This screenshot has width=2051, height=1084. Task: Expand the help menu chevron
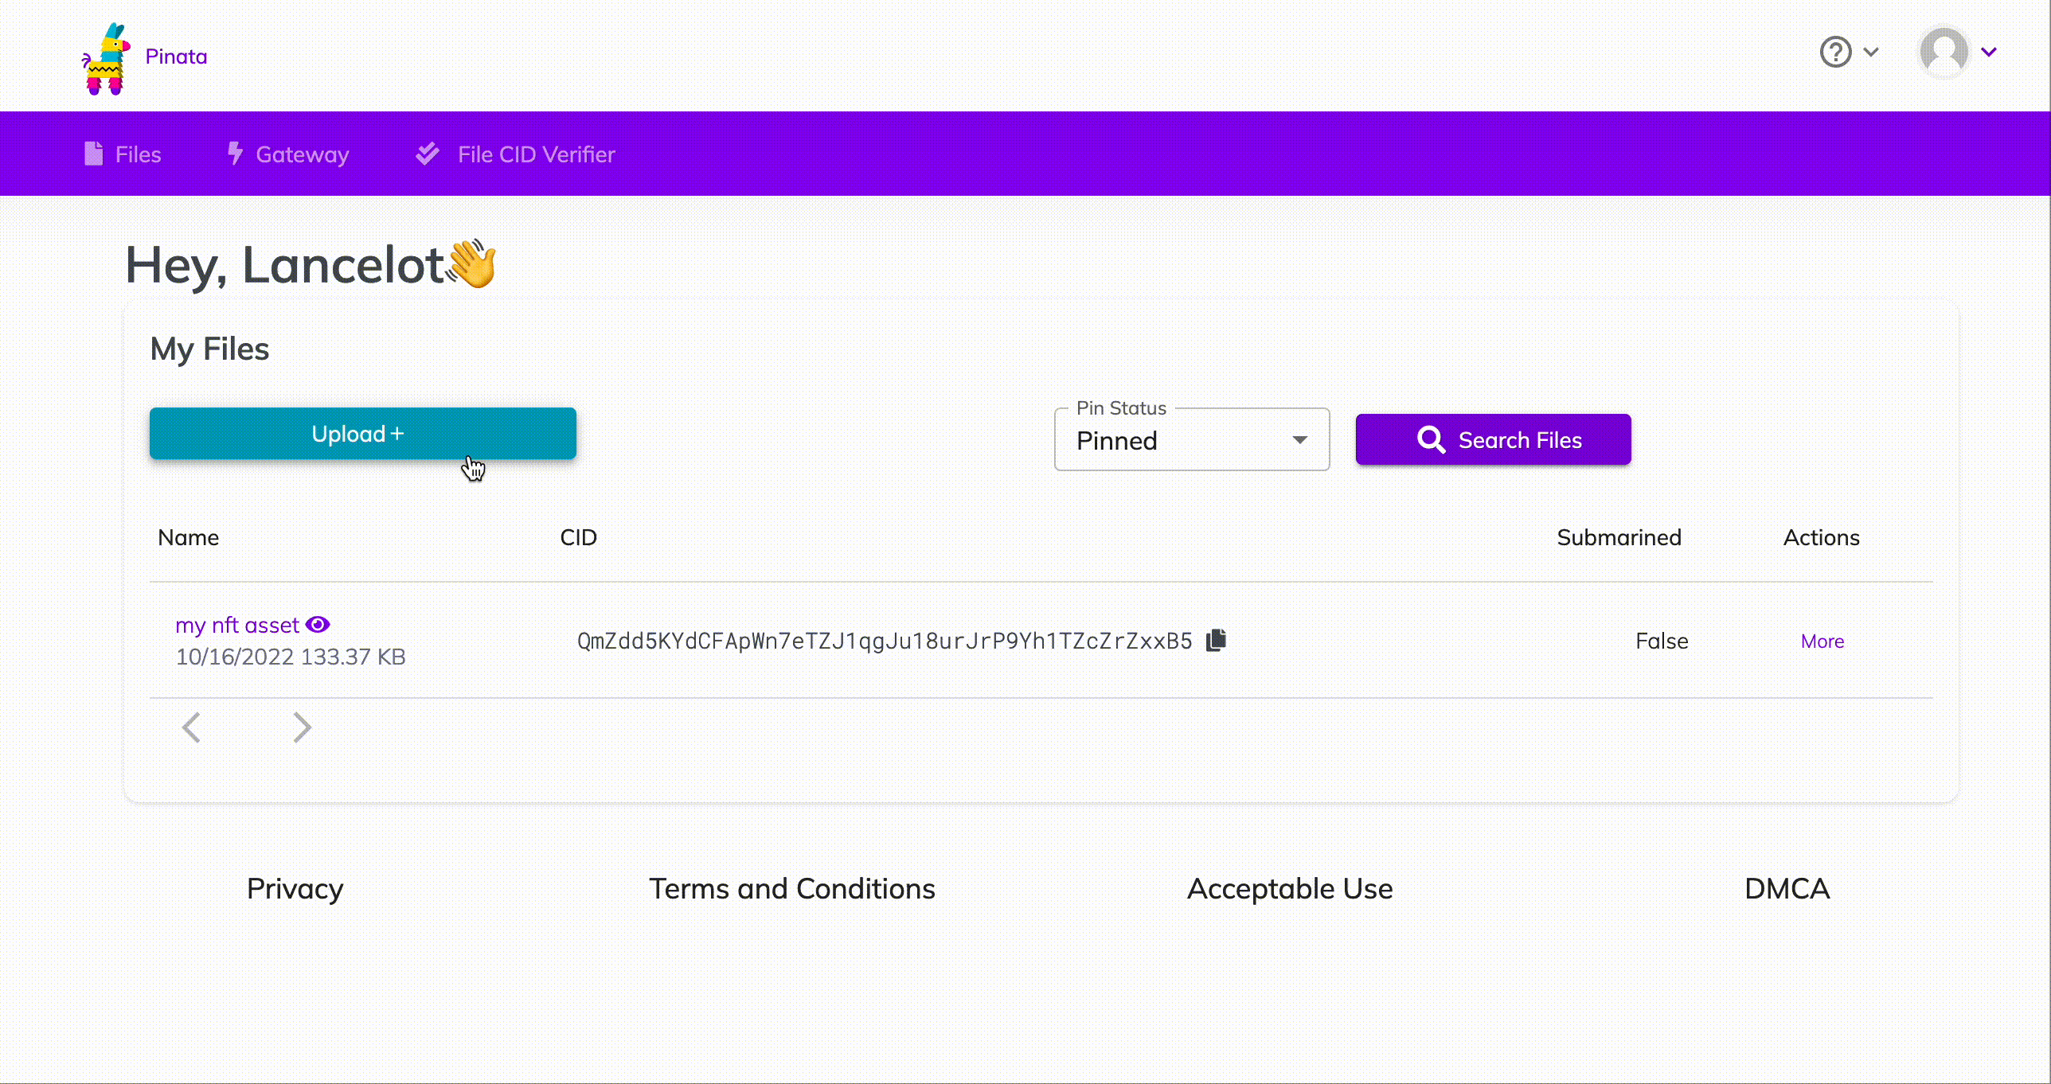[1870, 53]
